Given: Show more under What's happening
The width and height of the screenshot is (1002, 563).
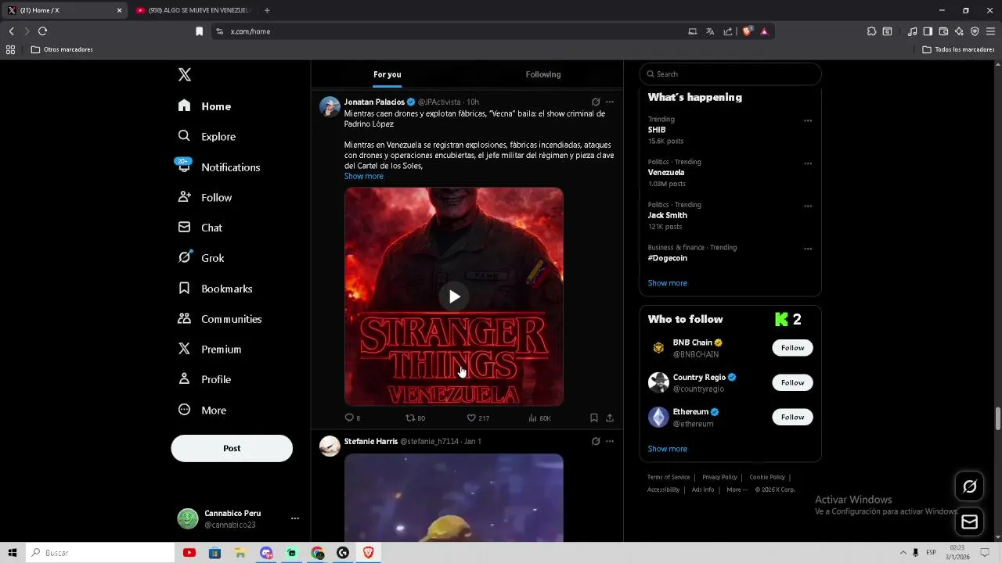Looking at the screenshot, I should [668, 283].
